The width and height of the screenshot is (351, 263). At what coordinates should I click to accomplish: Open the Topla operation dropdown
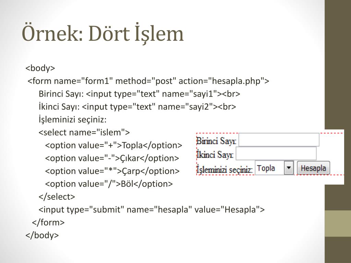(274, 168)
